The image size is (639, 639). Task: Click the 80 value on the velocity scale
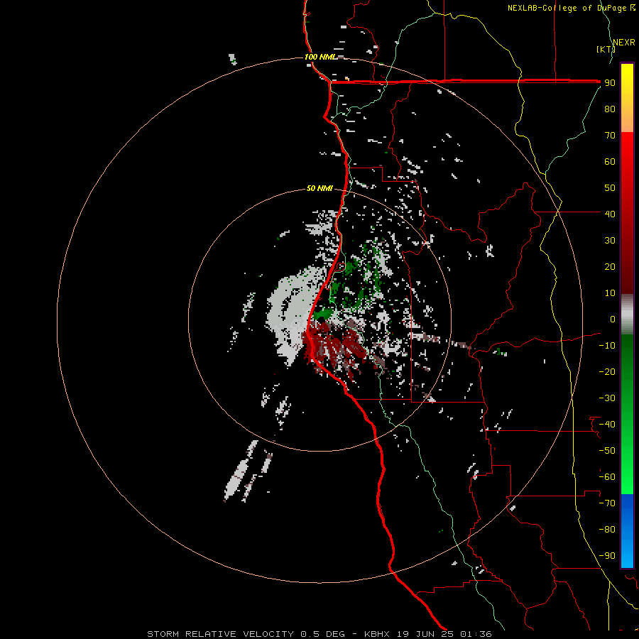[x=610, y=109]
